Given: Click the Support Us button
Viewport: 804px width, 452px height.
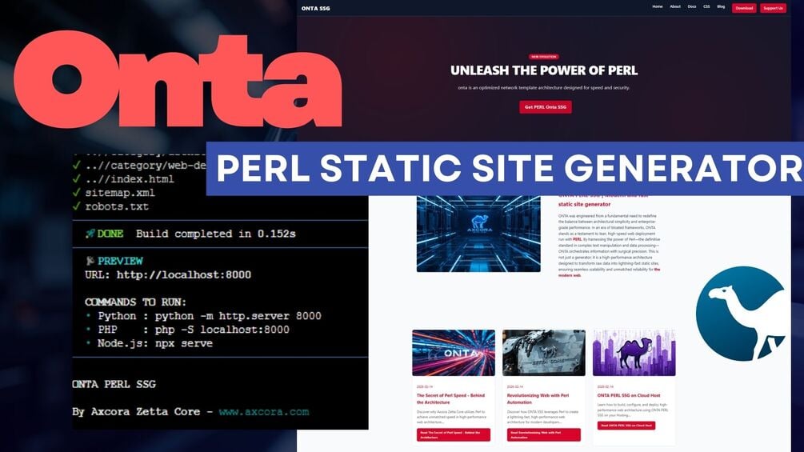Looking at the screenshot, I should click(x=773, y=8).
